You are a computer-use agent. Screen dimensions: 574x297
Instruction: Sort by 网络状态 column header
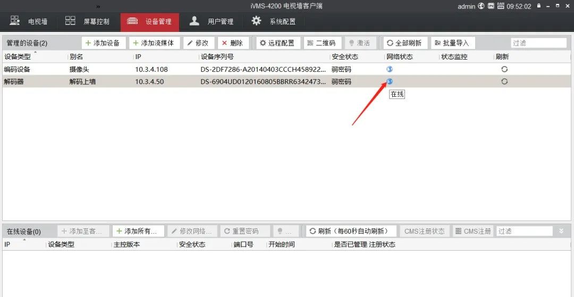399,57
